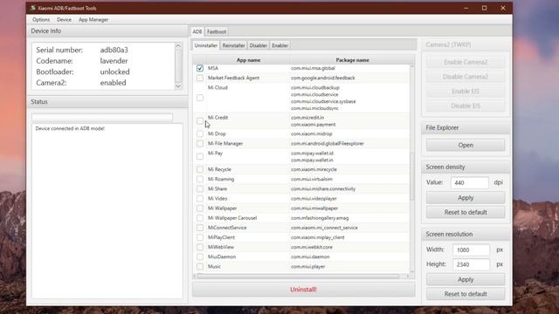Check the MiConnectService checkbox
Image resolution: width=559 pixels, height=314 pixels.
pyautogui.click(x=200, y=228)
